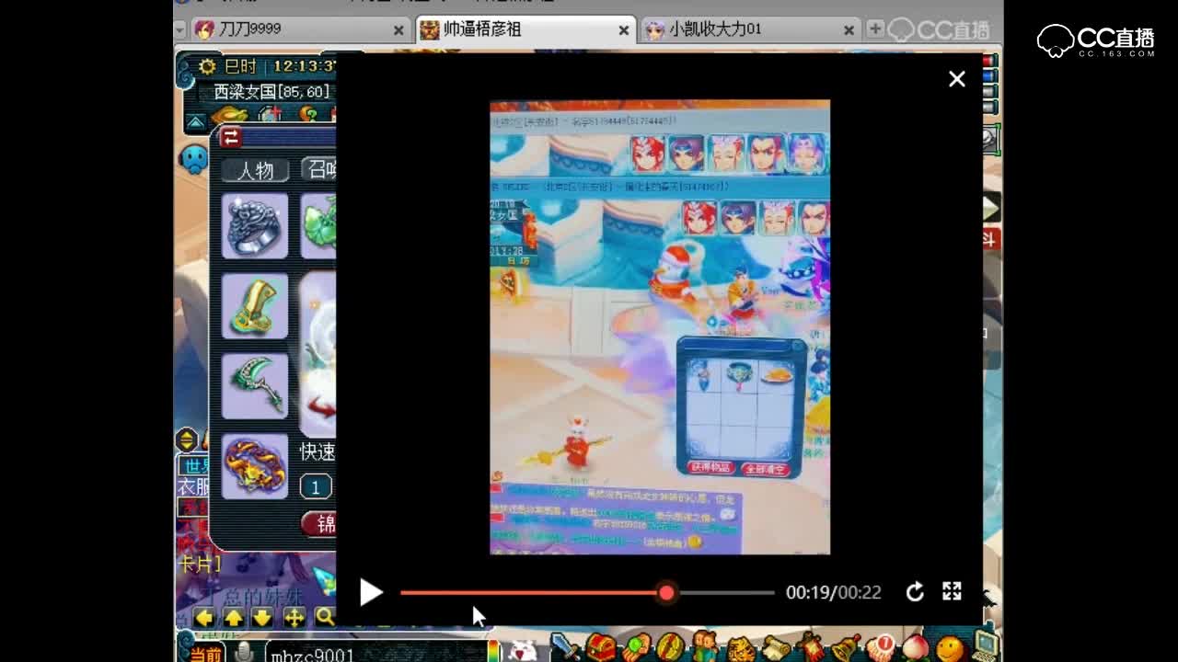Image resolution: width=1178 pixels, height=662 pixels.
Task: Open the scroll quest icon
Action: [x=778, y=647]
